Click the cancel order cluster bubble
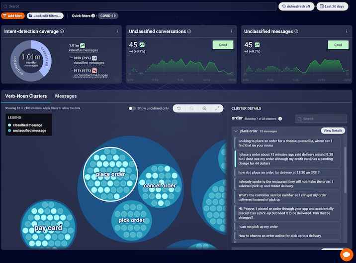The height and width of the screenshot is (263, 356). click(160, 186)
